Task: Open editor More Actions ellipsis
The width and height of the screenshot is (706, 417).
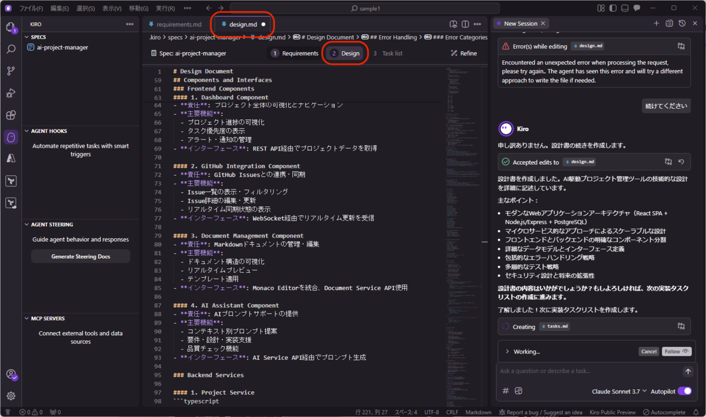Action: click(x=478, y=24)
